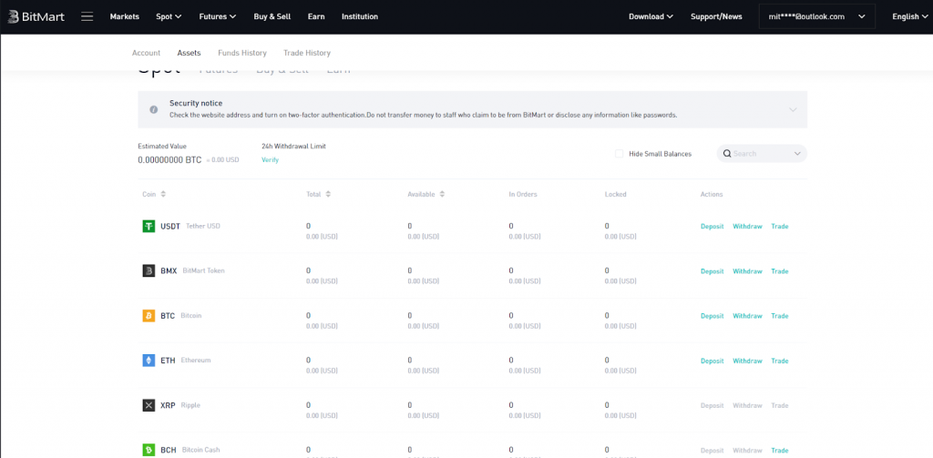Click Trade for ETH
This screenshot has height=458, width=933.
click(x=780, y=361)
